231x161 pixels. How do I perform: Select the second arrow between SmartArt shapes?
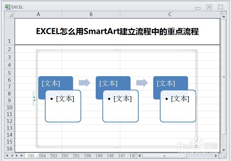[x=142, y=83]
